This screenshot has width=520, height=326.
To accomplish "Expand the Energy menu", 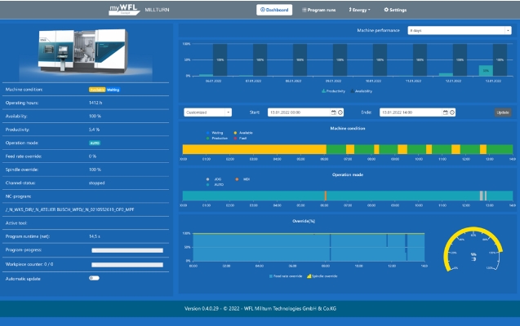I will point(360,10).
